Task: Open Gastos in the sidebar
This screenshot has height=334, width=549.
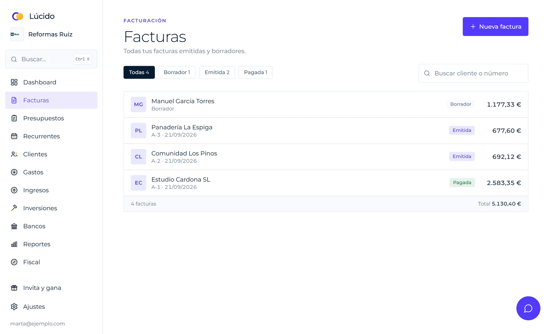Action: 51,172
